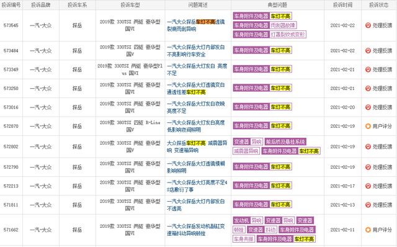Select the 灯罩裂纹或变形 problem tag

288,35
